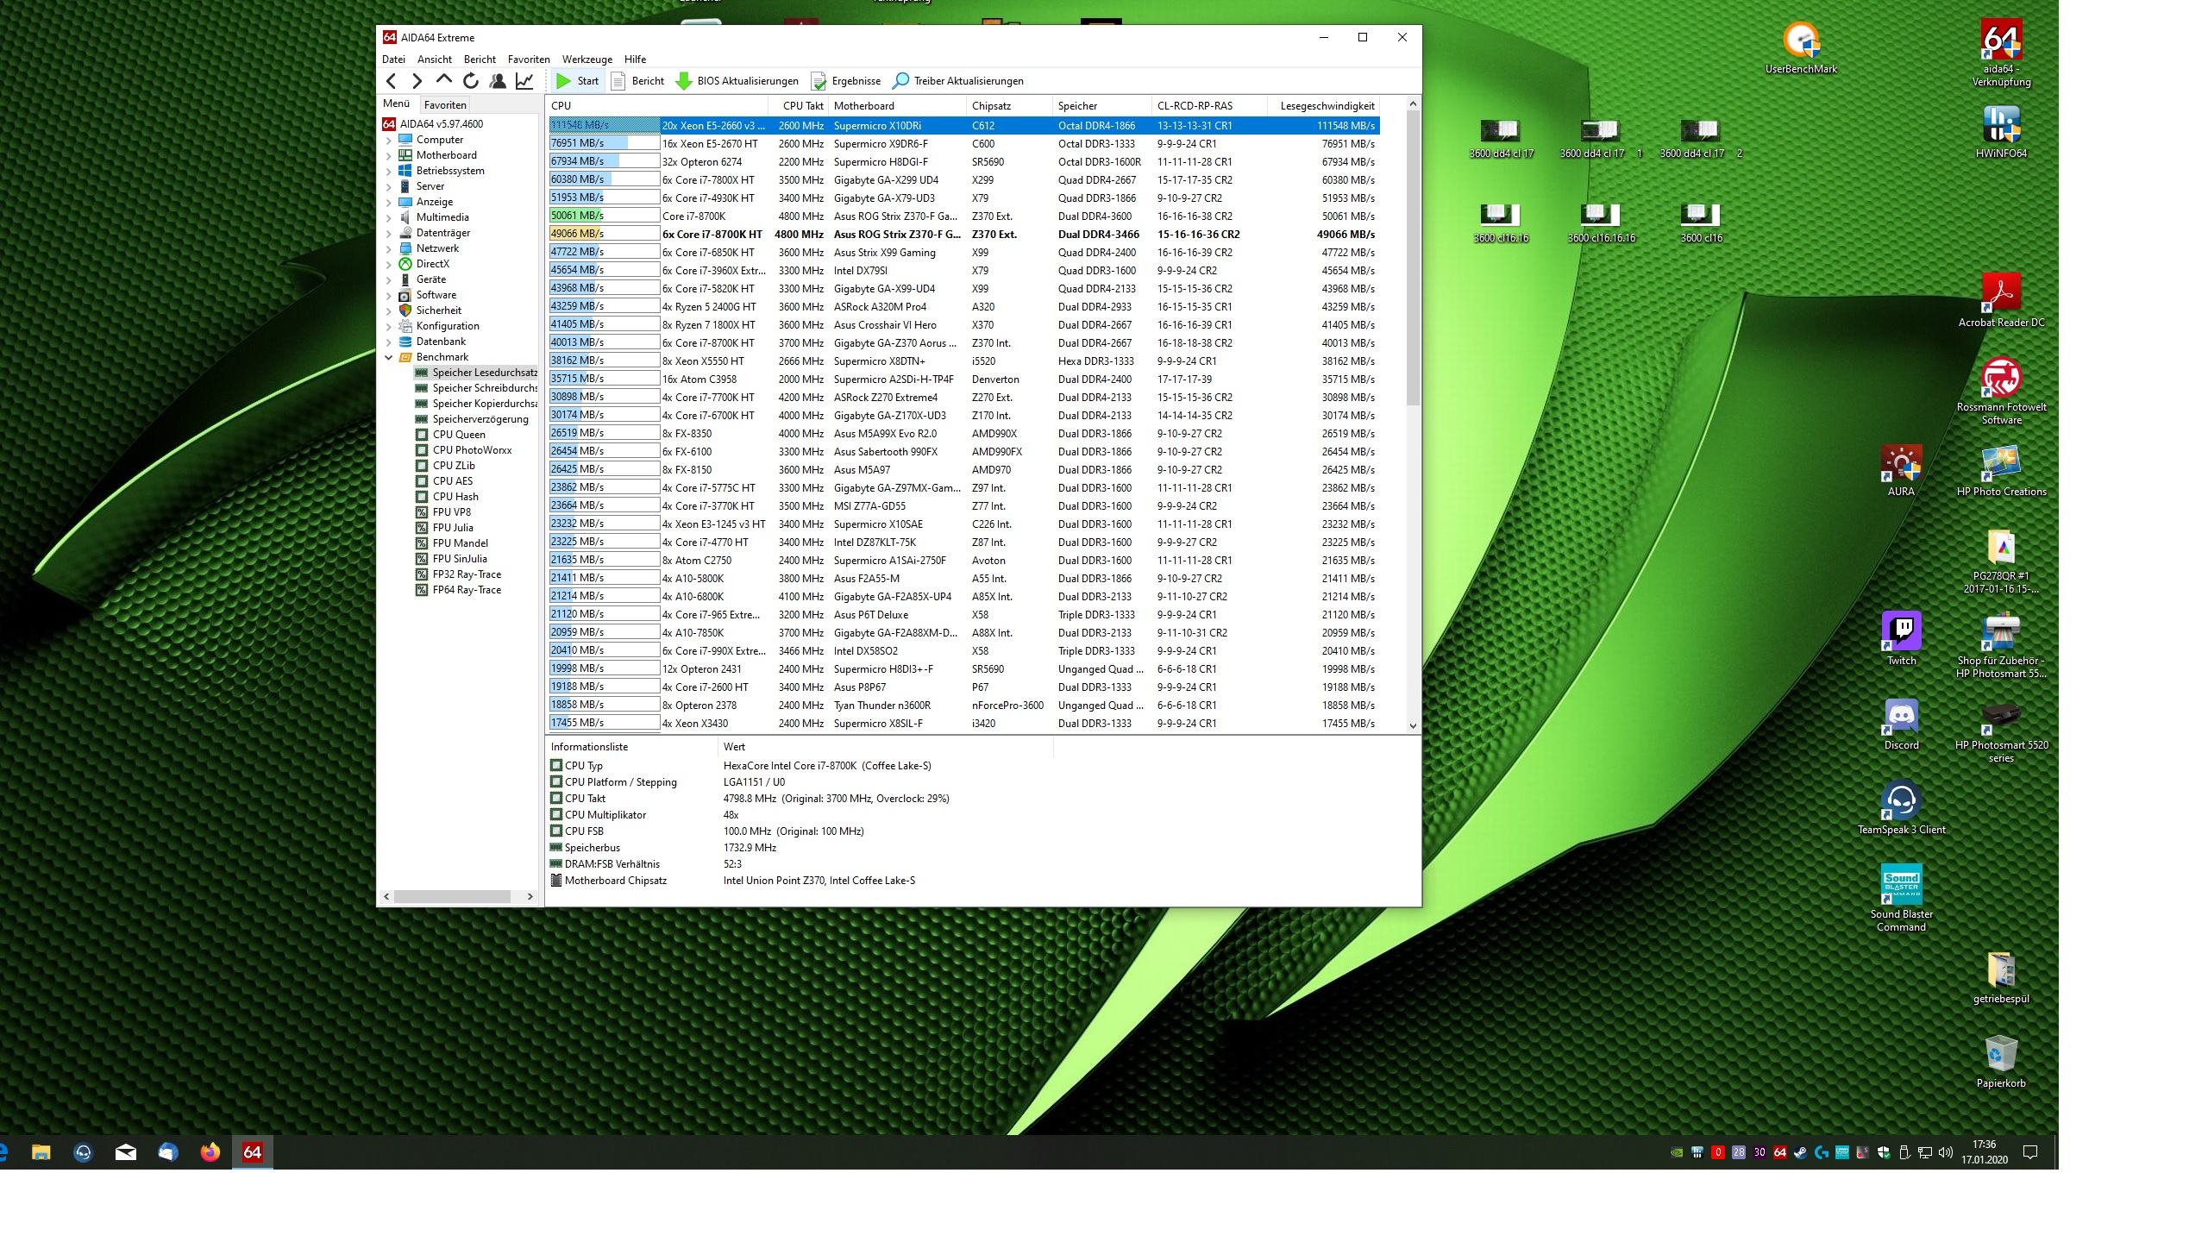Image resolution: width=2208 pixels, height=1242 pixels.
Task: Open HWiNFO64 desktop icon
Action: [2001, 133]
